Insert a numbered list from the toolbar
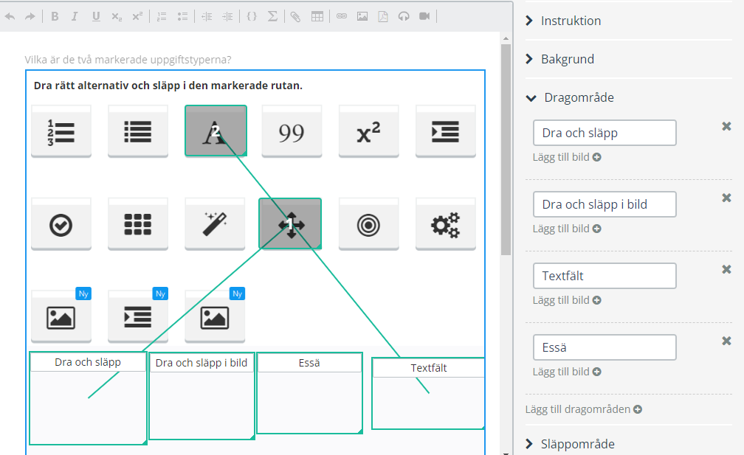 point(162,16)
